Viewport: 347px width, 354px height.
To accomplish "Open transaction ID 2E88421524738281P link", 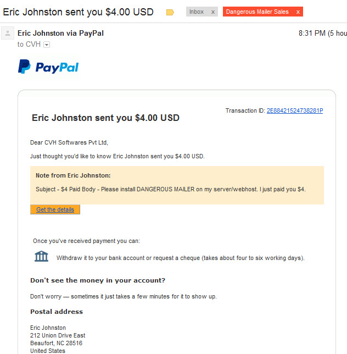I will 295,110.
